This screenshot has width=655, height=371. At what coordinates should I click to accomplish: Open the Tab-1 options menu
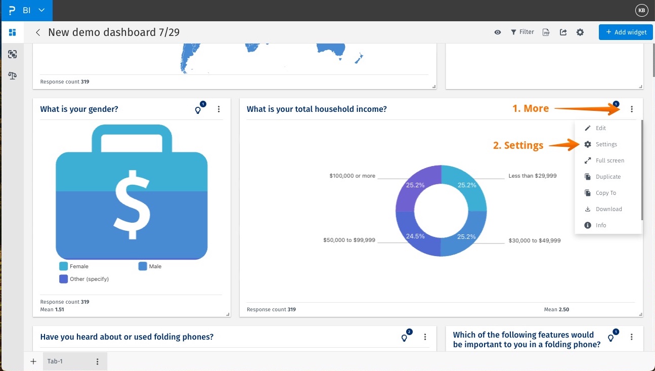(x=97, y=361)
